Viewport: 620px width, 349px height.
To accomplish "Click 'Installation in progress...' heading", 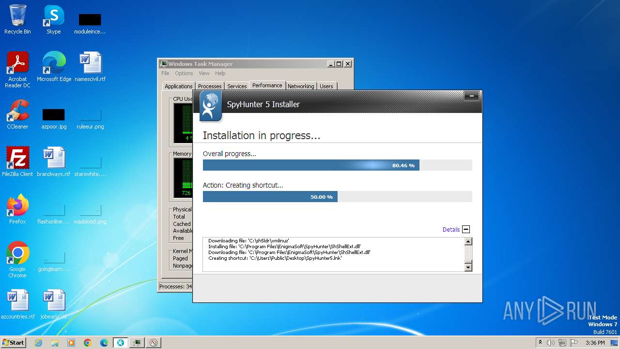I will (x=262, y=136).
